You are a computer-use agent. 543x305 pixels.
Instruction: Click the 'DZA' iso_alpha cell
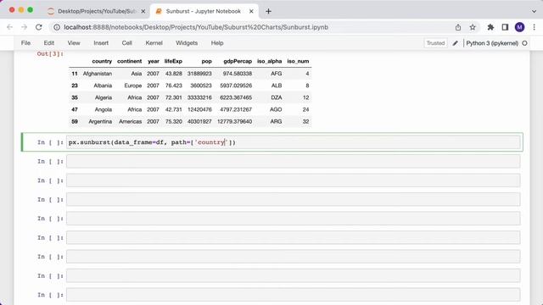point(277,97)
